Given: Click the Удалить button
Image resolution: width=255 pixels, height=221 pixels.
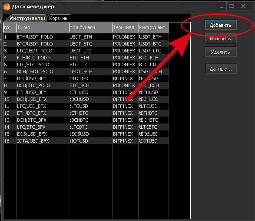Looking at the screenshot, I should tap(221, 52).
